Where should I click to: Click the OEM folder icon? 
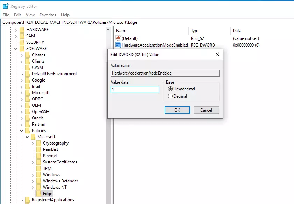[27, 105]
